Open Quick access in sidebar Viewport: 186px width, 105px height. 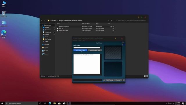pyautogui.click(x=47, y=25)
